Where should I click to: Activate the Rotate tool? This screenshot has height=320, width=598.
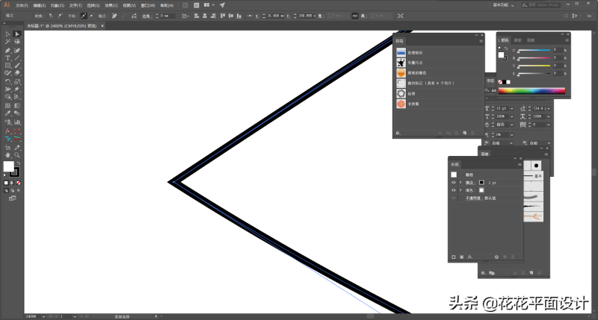7,81
